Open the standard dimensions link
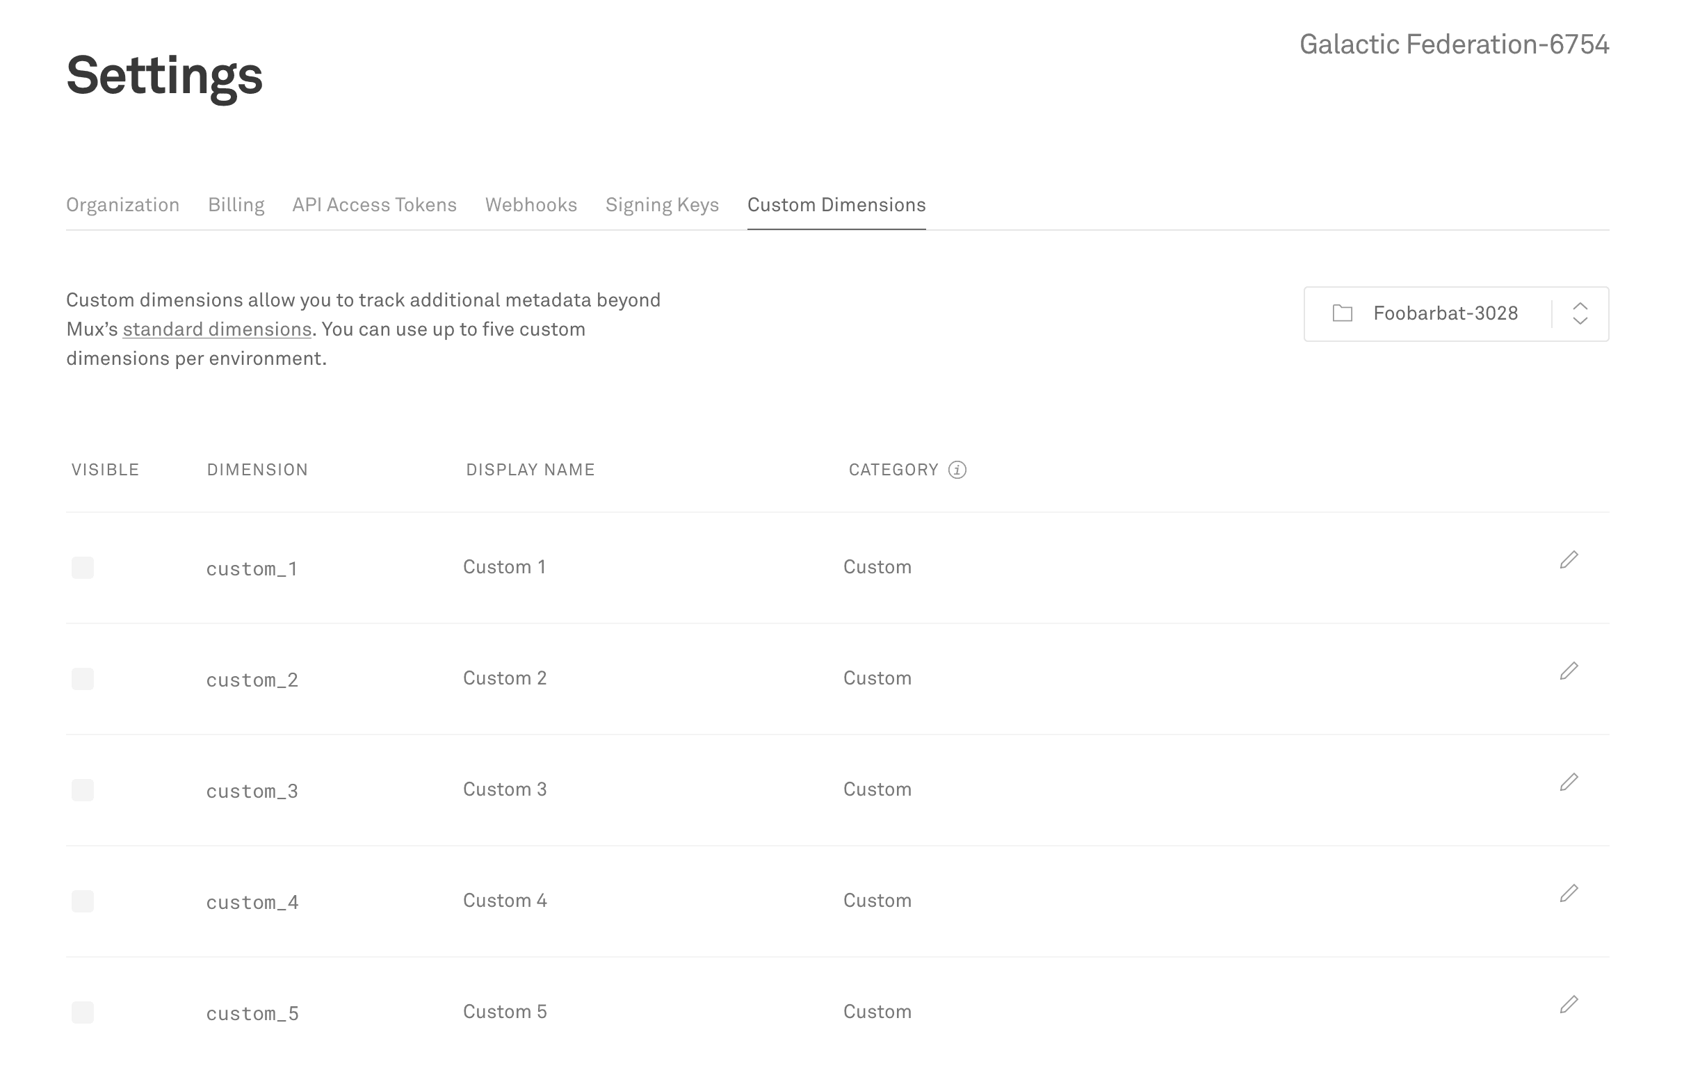This screenshot has width=1684, height=1066. (x=217, y=329)
